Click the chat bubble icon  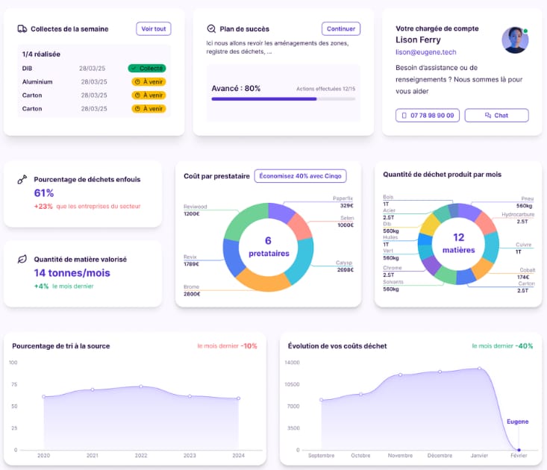click(488, 116)
